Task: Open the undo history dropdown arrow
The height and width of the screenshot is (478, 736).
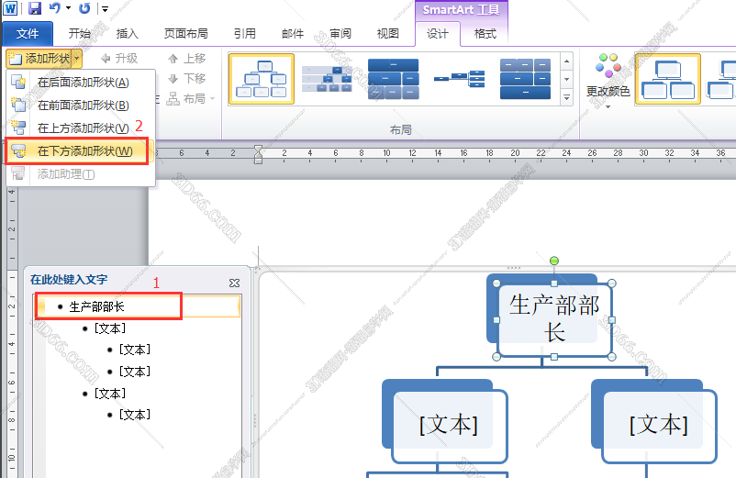Action: 68,9
